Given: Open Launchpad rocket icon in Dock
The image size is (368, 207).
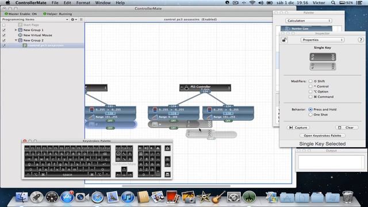Looking at the screenshot, I should click(37, 197).
